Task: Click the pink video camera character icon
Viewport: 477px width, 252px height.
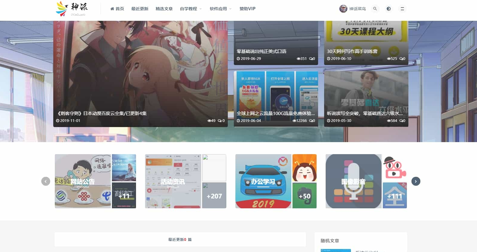Action: [x=395, y=168]
